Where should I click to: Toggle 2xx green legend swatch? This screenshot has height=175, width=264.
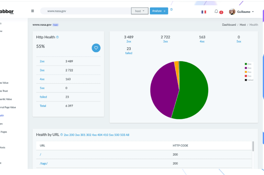(x=246, y=64)
